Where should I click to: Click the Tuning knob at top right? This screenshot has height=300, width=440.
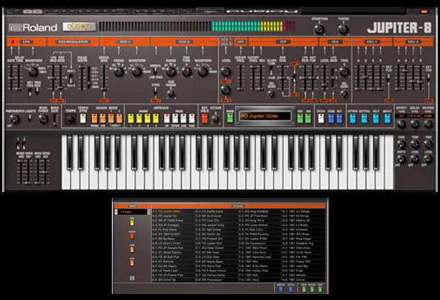[x=343, y=29]
